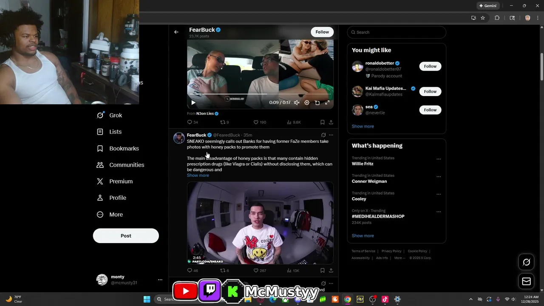Bookmark the post with 267 likes

tap(323, 270)
